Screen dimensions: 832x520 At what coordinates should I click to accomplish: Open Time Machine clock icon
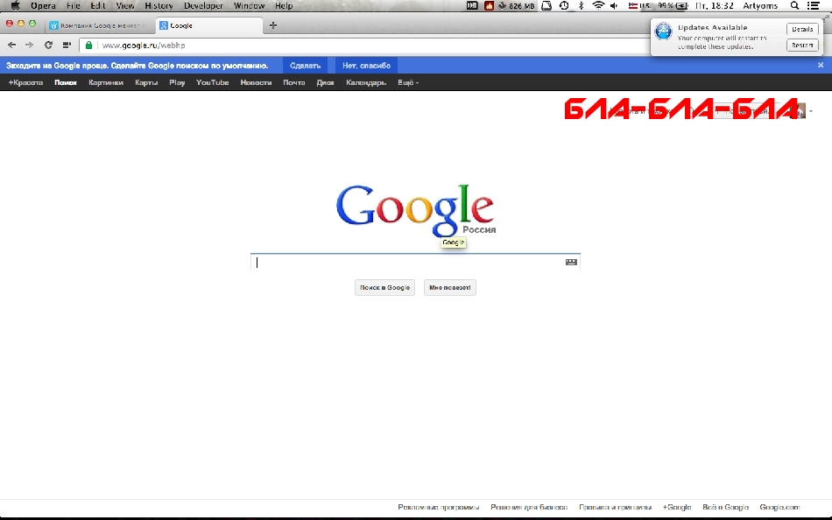click(x=564, y=6)
